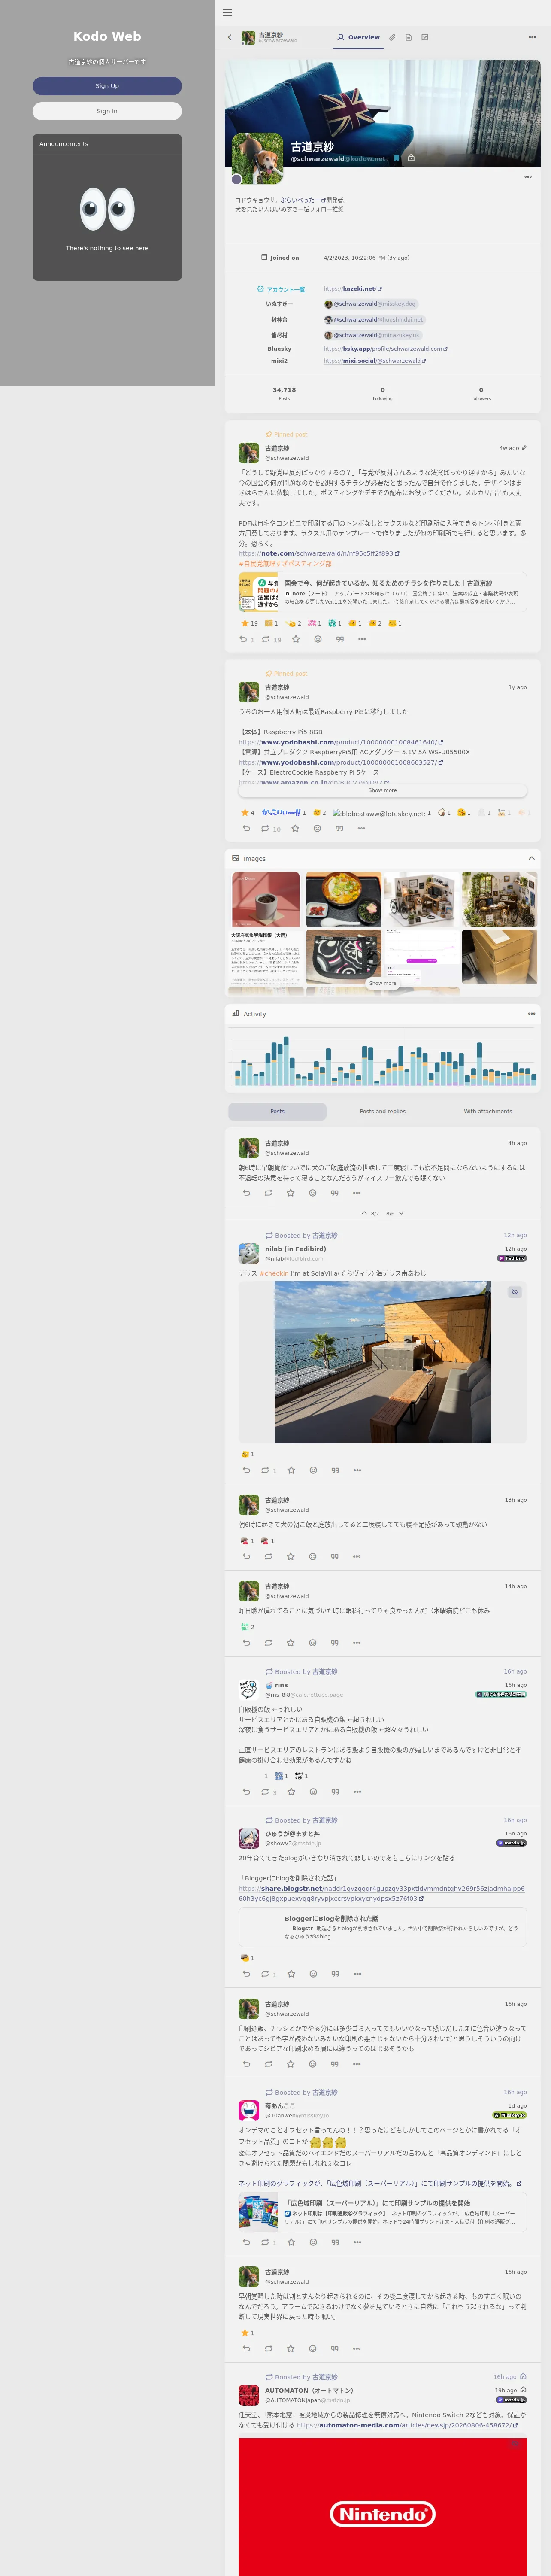Add a reaction to the first pinned post

coord(318,639)
